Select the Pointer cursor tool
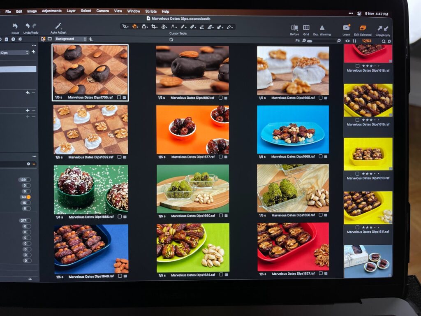The height and width of the screenshot is (316, 421). (x=124, y=26)
